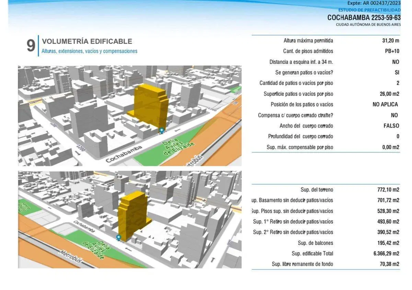Click the value '493,60 m2'
Image resolution: width=412 pixels, height=290 pixels.
pos(388,222)
